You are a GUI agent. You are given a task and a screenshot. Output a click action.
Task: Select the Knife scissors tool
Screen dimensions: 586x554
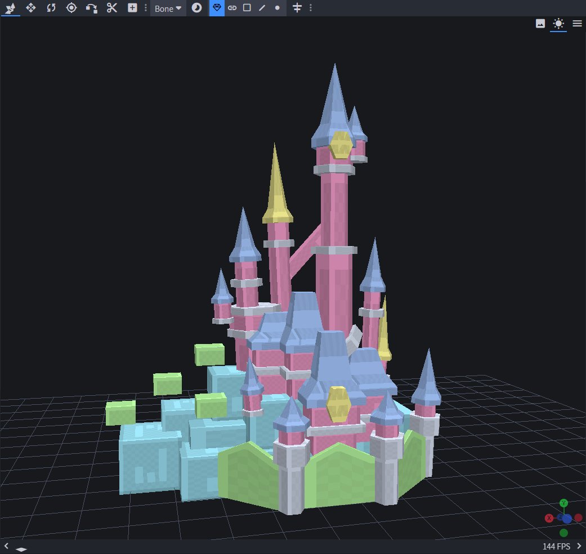coord(112,8)
